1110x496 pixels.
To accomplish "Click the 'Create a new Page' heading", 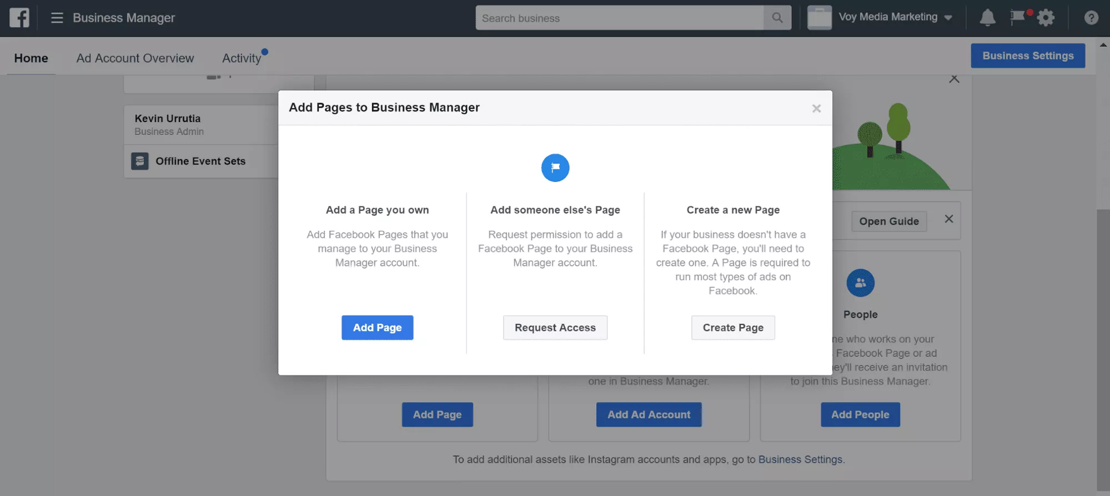I will pyautogui.click(x=733, y=210).
